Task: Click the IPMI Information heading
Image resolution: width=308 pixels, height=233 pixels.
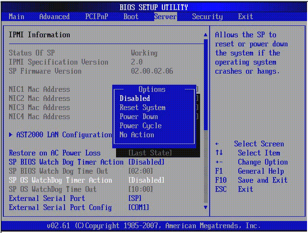Action: [x=39, y=35]
